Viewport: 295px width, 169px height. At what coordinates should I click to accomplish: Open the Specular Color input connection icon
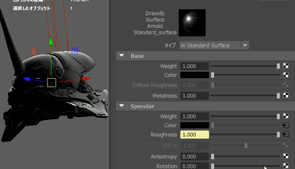[x=286, y=125]
